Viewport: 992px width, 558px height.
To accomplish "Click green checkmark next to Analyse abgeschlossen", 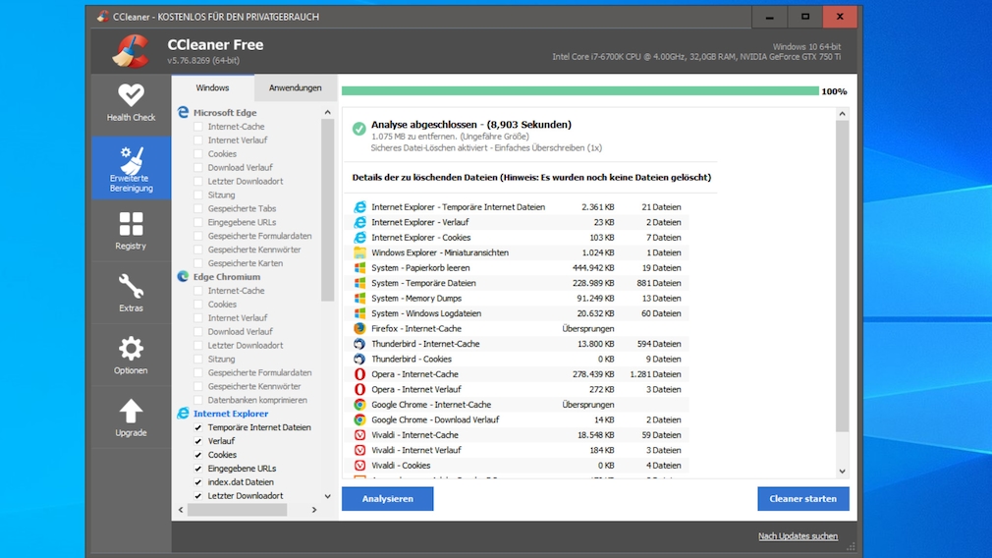I will click(x=358, y=129).
